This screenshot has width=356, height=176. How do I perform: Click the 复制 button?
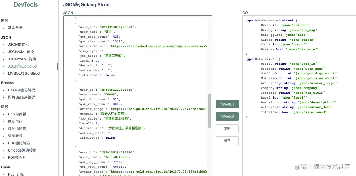(227, 128)
